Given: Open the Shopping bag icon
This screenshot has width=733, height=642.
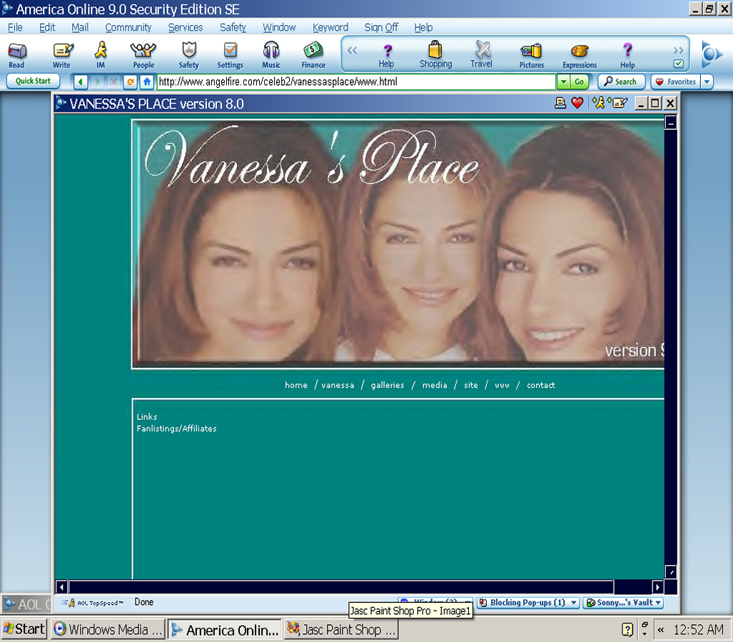Looking at the screenshot, I should (435, 55).
